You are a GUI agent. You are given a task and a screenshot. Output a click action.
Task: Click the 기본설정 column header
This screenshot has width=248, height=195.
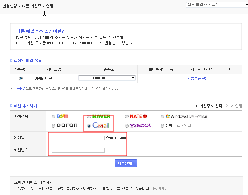click(x=21, y=69)
